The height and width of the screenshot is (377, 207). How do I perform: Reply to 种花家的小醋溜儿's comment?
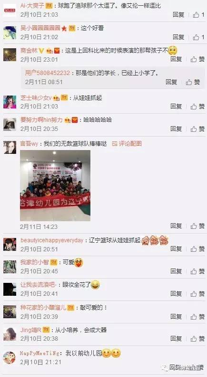(176, 317)
